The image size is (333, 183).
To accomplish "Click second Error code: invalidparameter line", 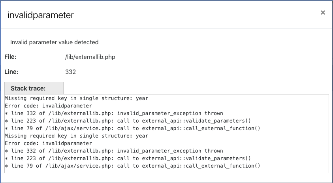I will [49, 143].
